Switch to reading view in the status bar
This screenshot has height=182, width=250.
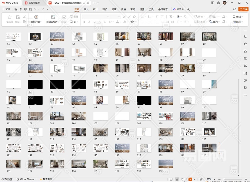pos(183,179)
